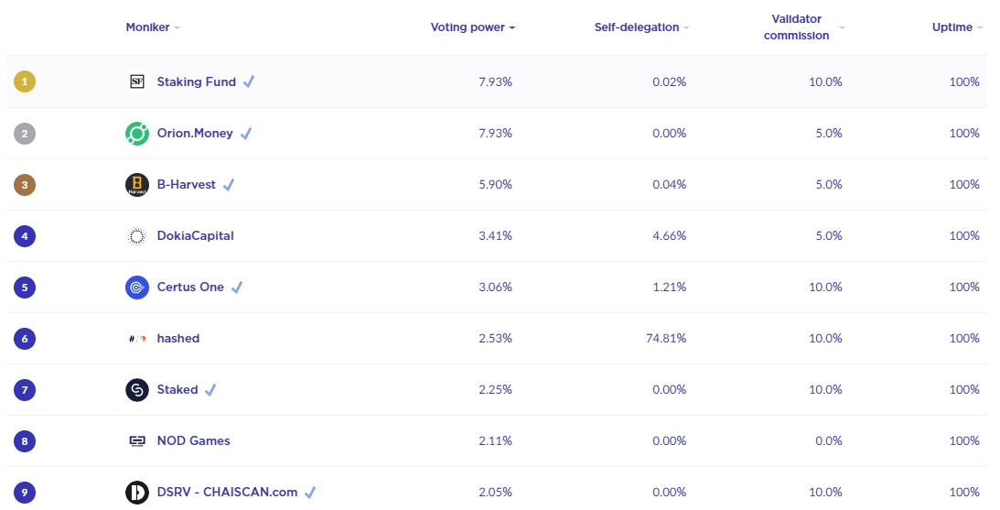Viewport: 1000px width, 510px height.
Task: Click the DokiaCapital dotted circle logo
Action: pyautogui.click(x=137, y=236)
